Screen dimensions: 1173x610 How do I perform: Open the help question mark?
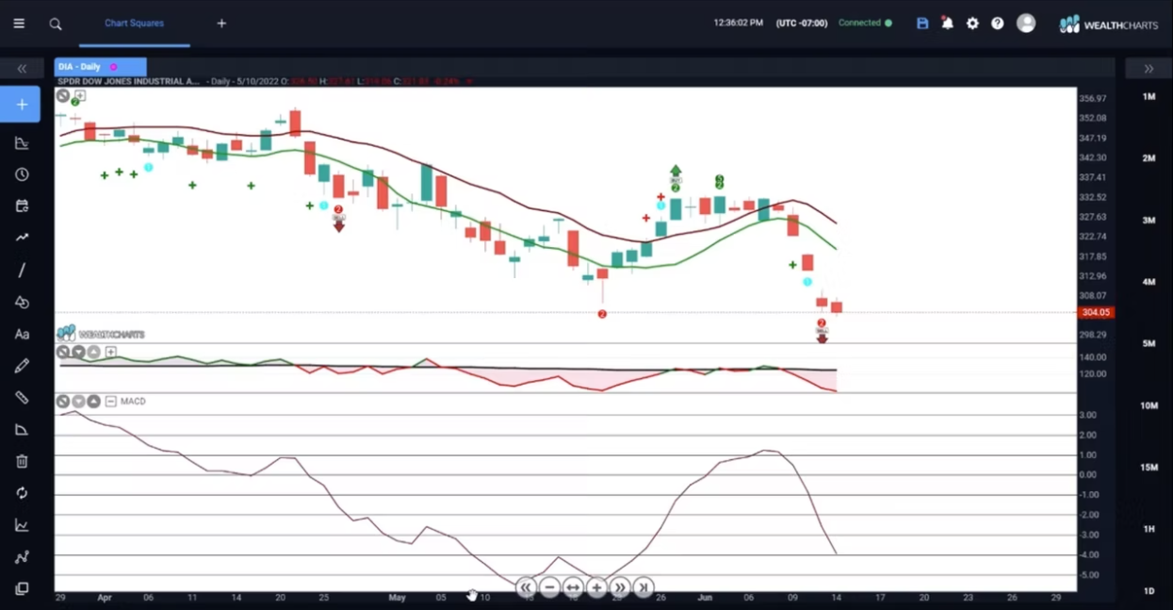tap(998, 24)
